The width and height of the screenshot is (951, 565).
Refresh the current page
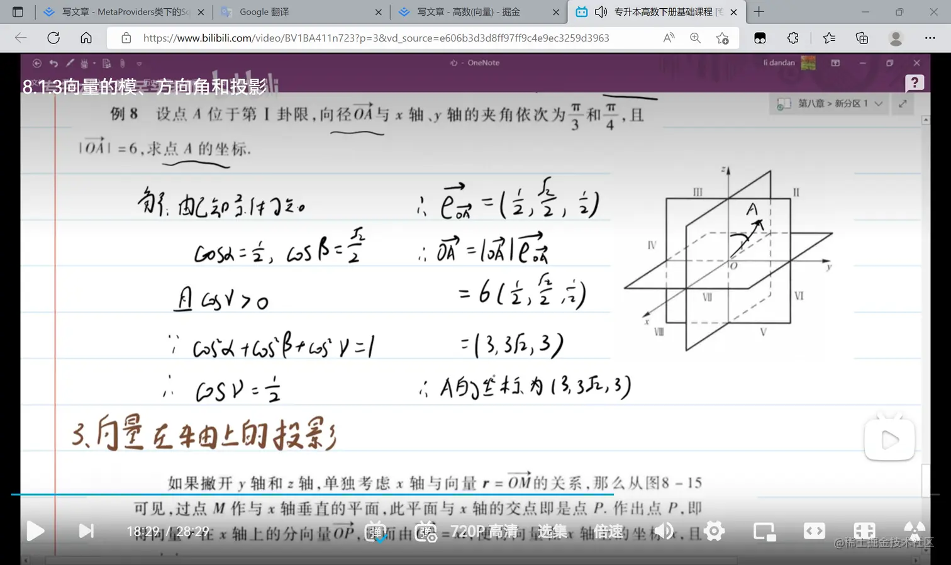point(53,38)
